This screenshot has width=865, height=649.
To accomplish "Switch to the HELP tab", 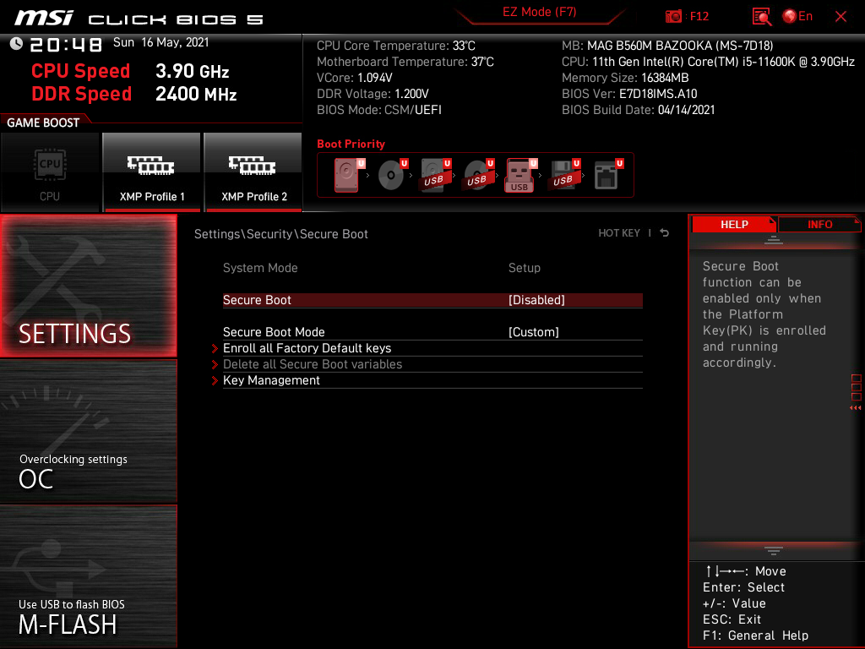I will 734,224.
